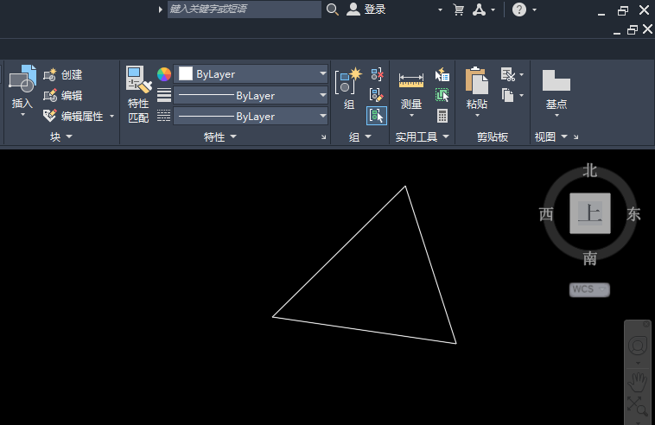The image size is (655, 425).
Task: Click the Select All icon
Action: 442,95
